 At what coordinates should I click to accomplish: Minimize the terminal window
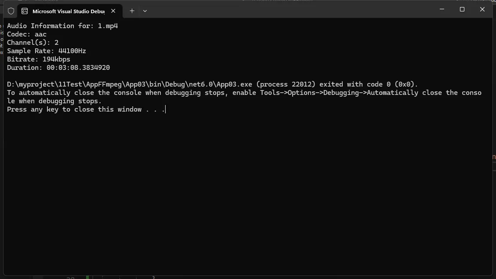coord(442,9)
